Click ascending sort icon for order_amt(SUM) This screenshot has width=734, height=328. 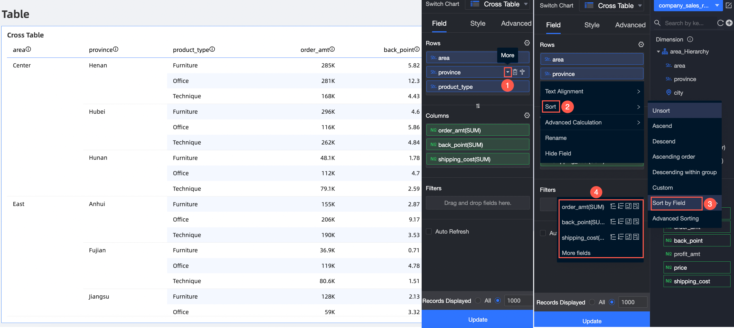pyautogui.click(x=613, y=207)
